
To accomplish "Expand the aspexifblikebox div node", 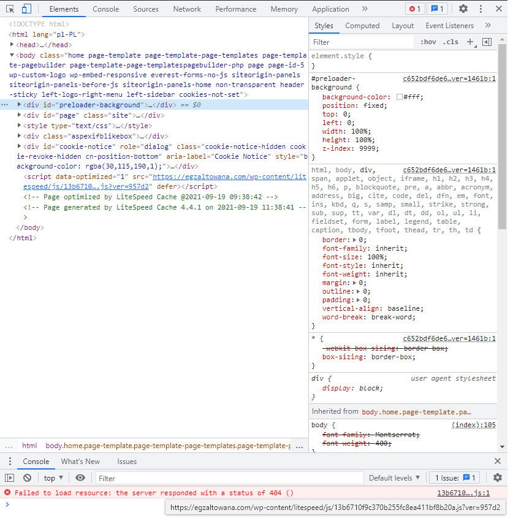I will pyautogui.click(x=19, y=136).
